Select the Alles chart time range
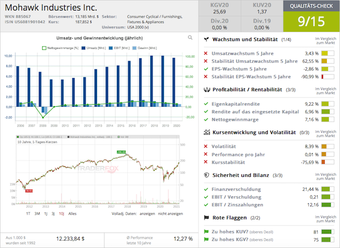The width and height of the screenshot is (340, 248). pyautogui.click(x=72, y=214)
